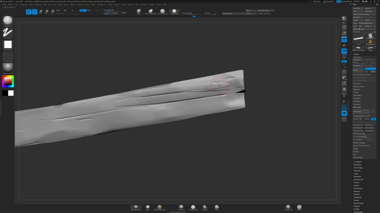Screen dimensions: 380x213
Task: Click the Del Lower button
Action: coord(358,66)
